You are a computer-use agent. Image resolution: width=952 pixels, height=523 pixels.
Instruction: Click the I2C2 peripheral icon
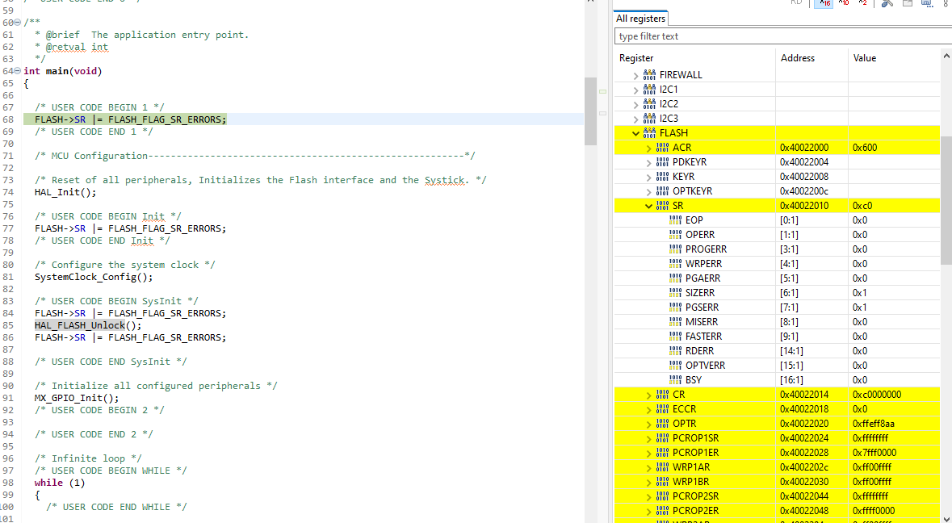pos(649,104)
